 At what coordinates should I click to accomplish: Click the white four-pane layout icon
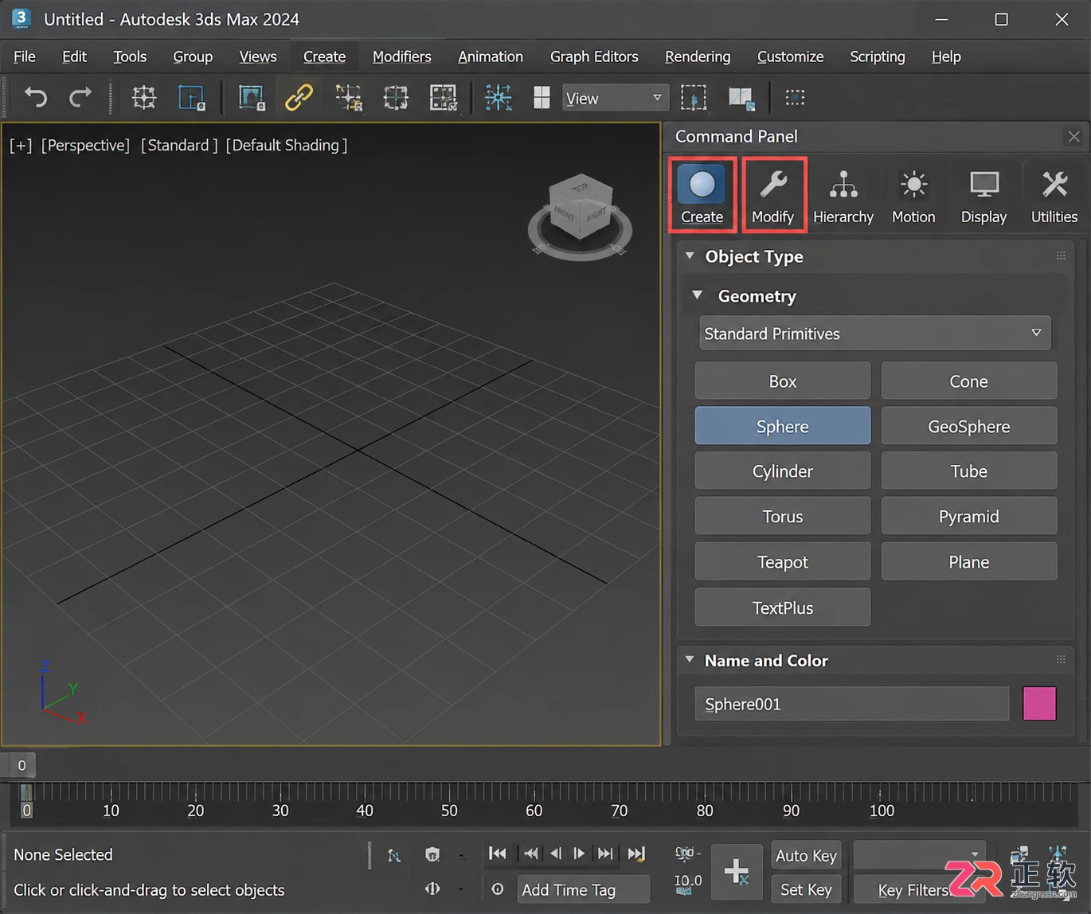pos(542,97)
